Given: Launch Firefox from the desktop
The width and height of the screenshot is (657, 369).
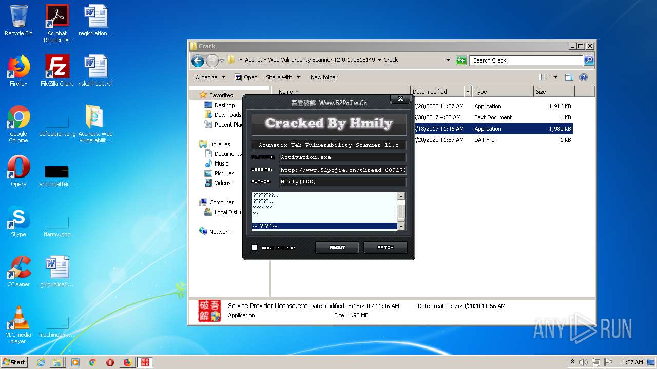Looking at the screenshot, I should 18,70.
